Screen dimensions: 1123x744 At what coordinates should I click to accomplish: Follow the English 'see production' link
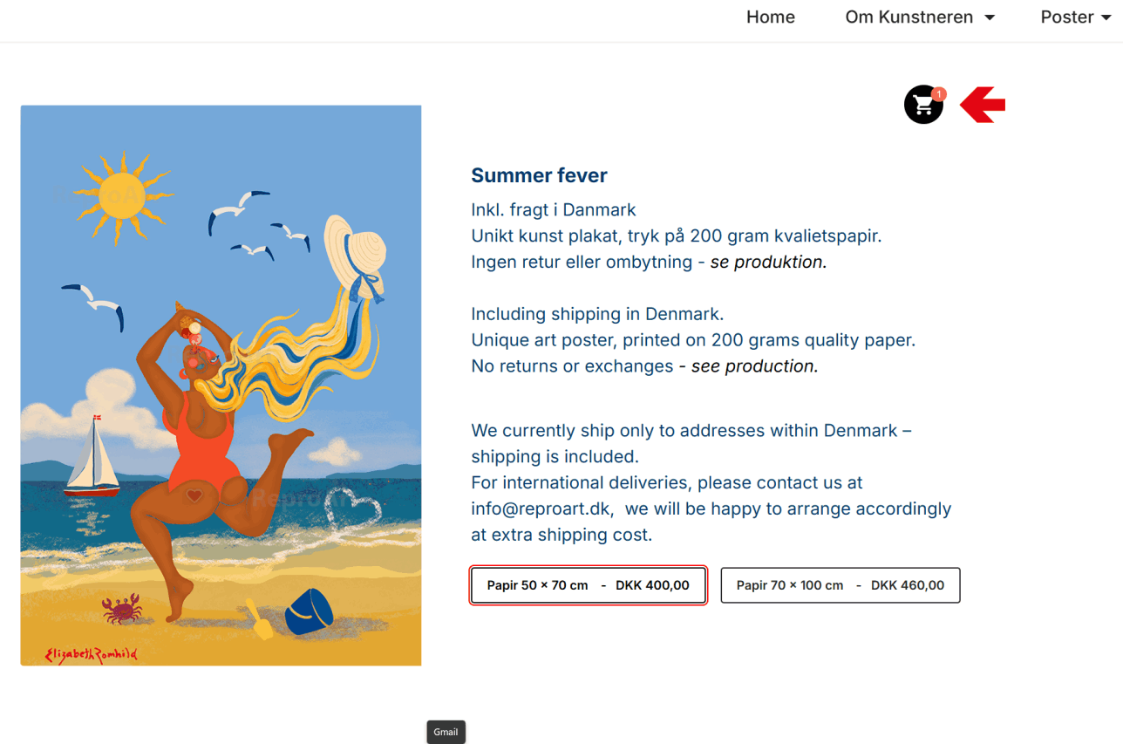pos(755,366)
